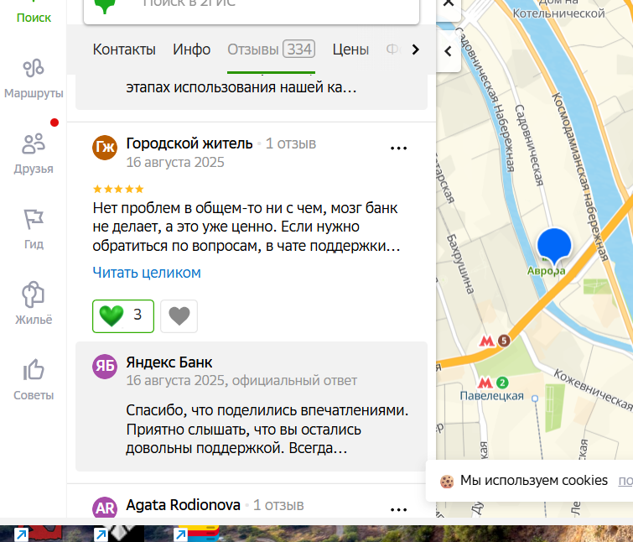Open the Маршруты section in sidebar
This screenshot has width=633, height=542.
(x=34, y=79)
